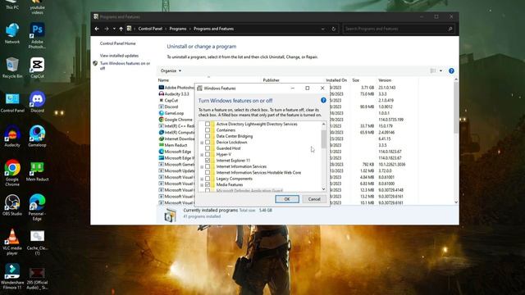Launch the OBS Studio desktop shortcut

click(12, 205)
